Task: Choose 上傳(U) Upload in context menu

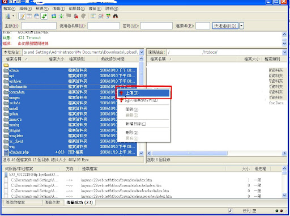Action: (x=144, y=93)
